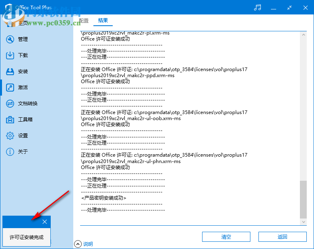Dismiss the 许可证安装完成 notification with X
Viewport: 314px width, 249px height.
pos(45,222)
